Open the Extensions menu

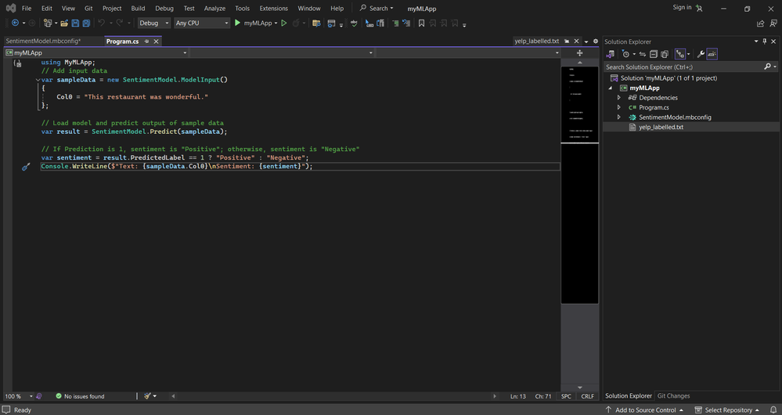273,9
